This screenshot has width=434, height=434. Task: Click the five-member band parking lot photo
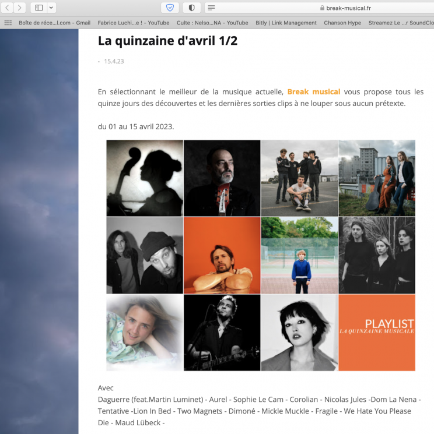[299, 178]
